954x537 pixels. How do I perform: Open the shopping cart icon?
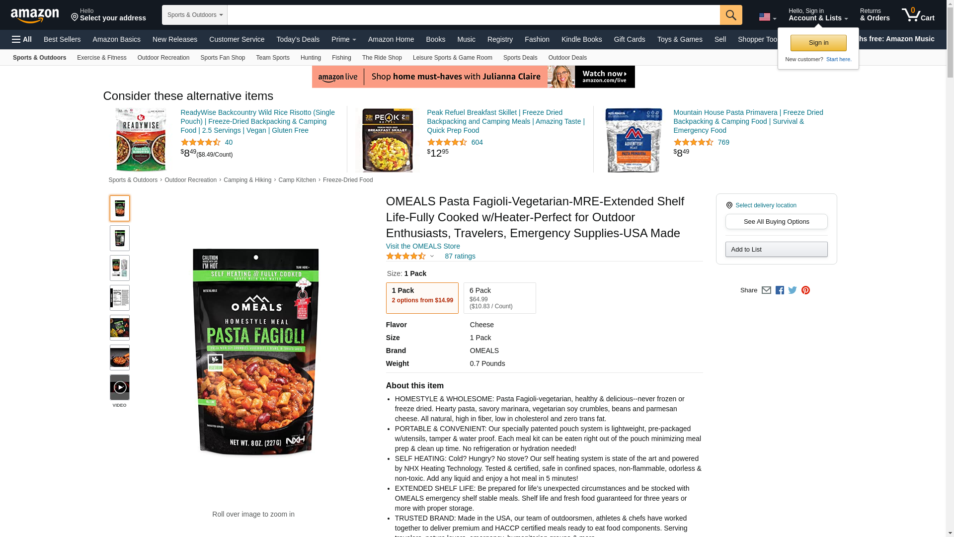(x=918, y=15)
